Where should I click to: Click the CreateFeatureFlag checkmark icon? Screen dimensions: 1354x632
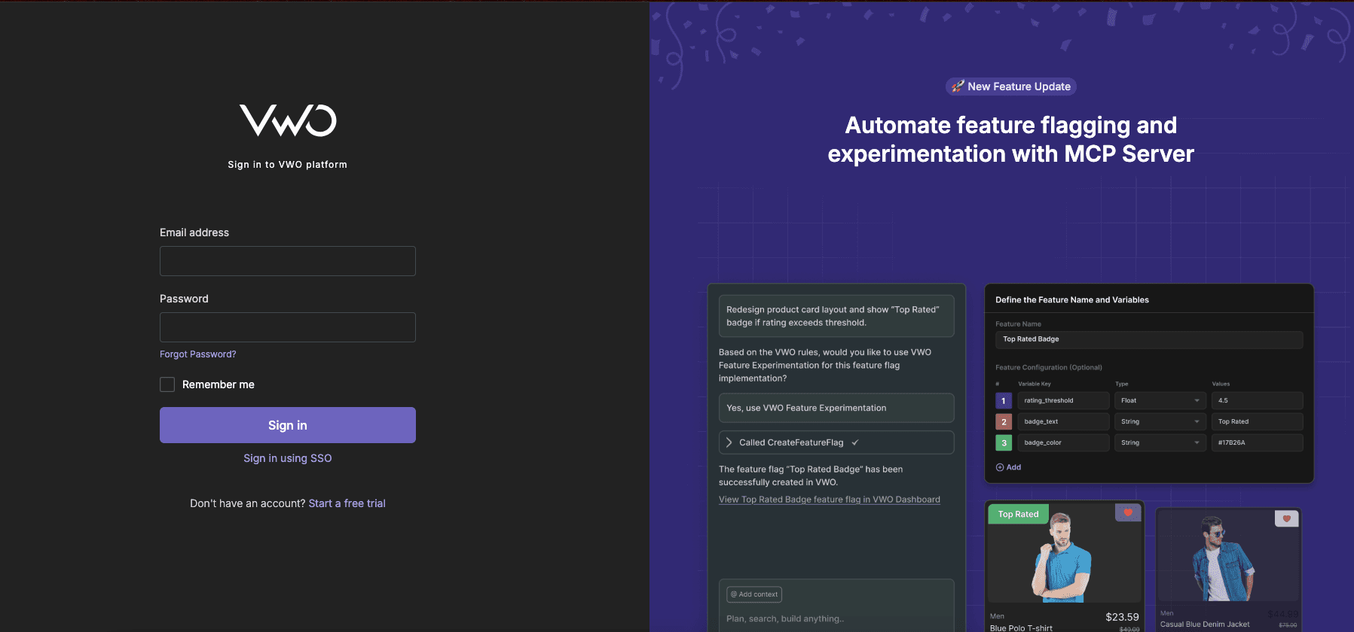[x=855, y=442]
